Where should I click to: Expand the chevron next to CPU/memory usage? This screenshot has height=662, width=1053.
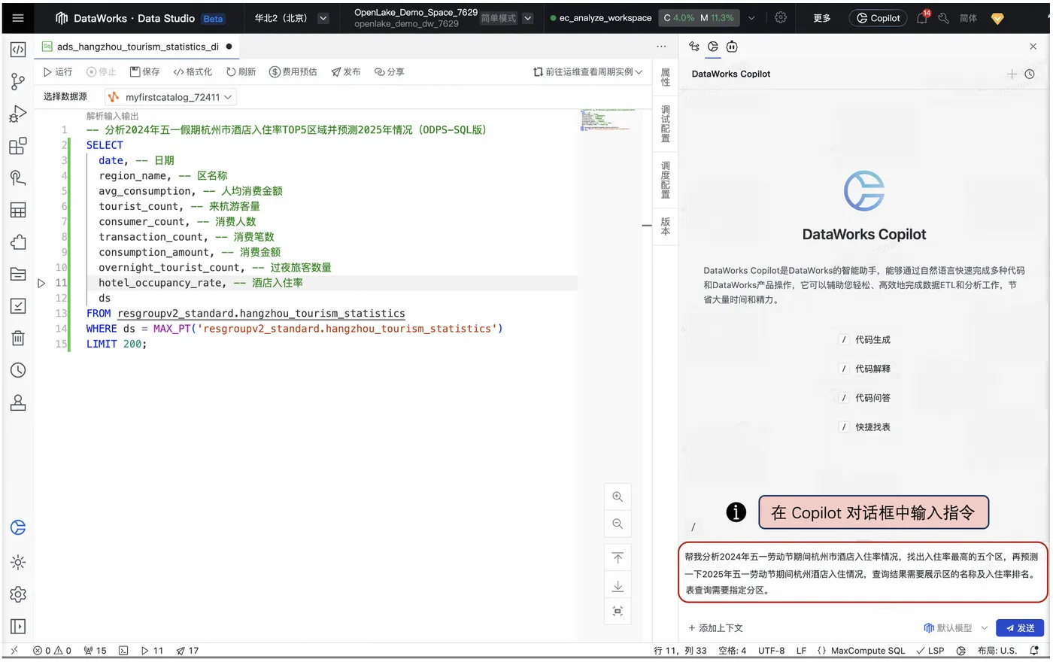[751, 18]
